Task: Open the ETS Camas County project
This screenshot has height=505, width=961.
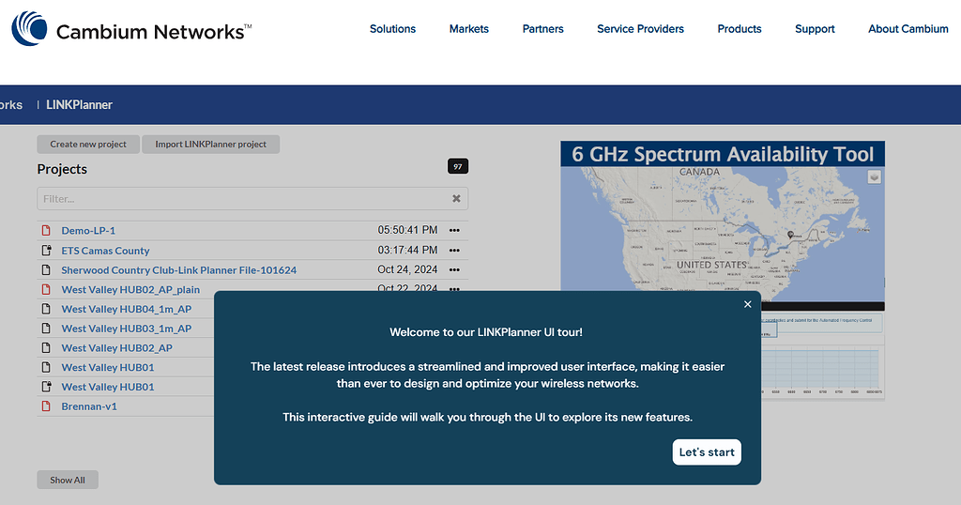Action: pos(105,250)
